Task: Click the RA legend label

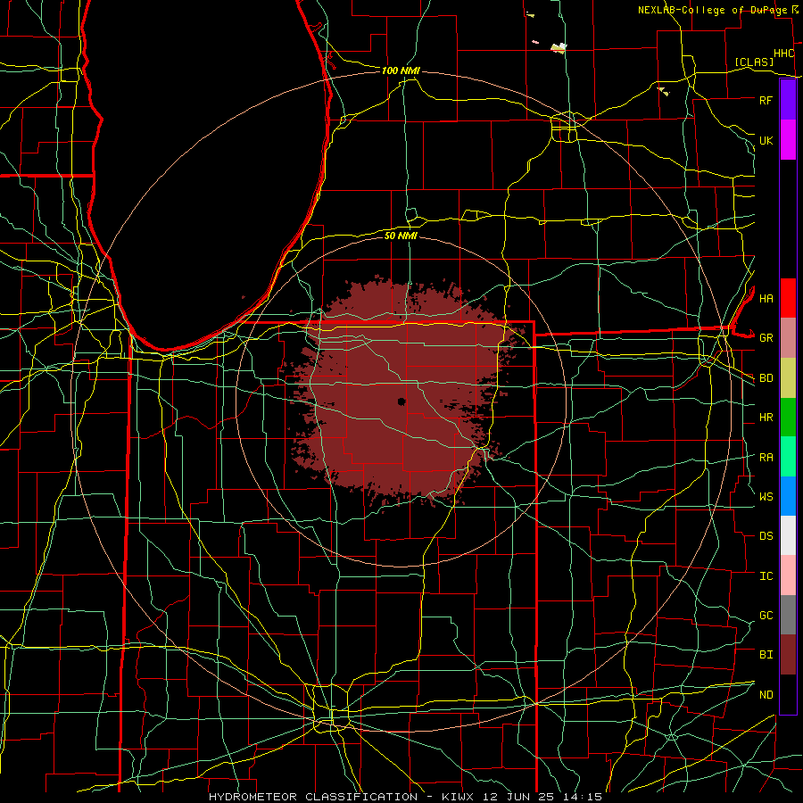Action: (x=766, y=457)
